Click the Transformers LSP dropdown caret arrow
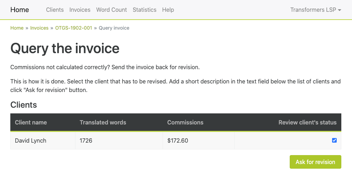The width and height of the screenshot is (352, 179). click(x=340, y=10)
